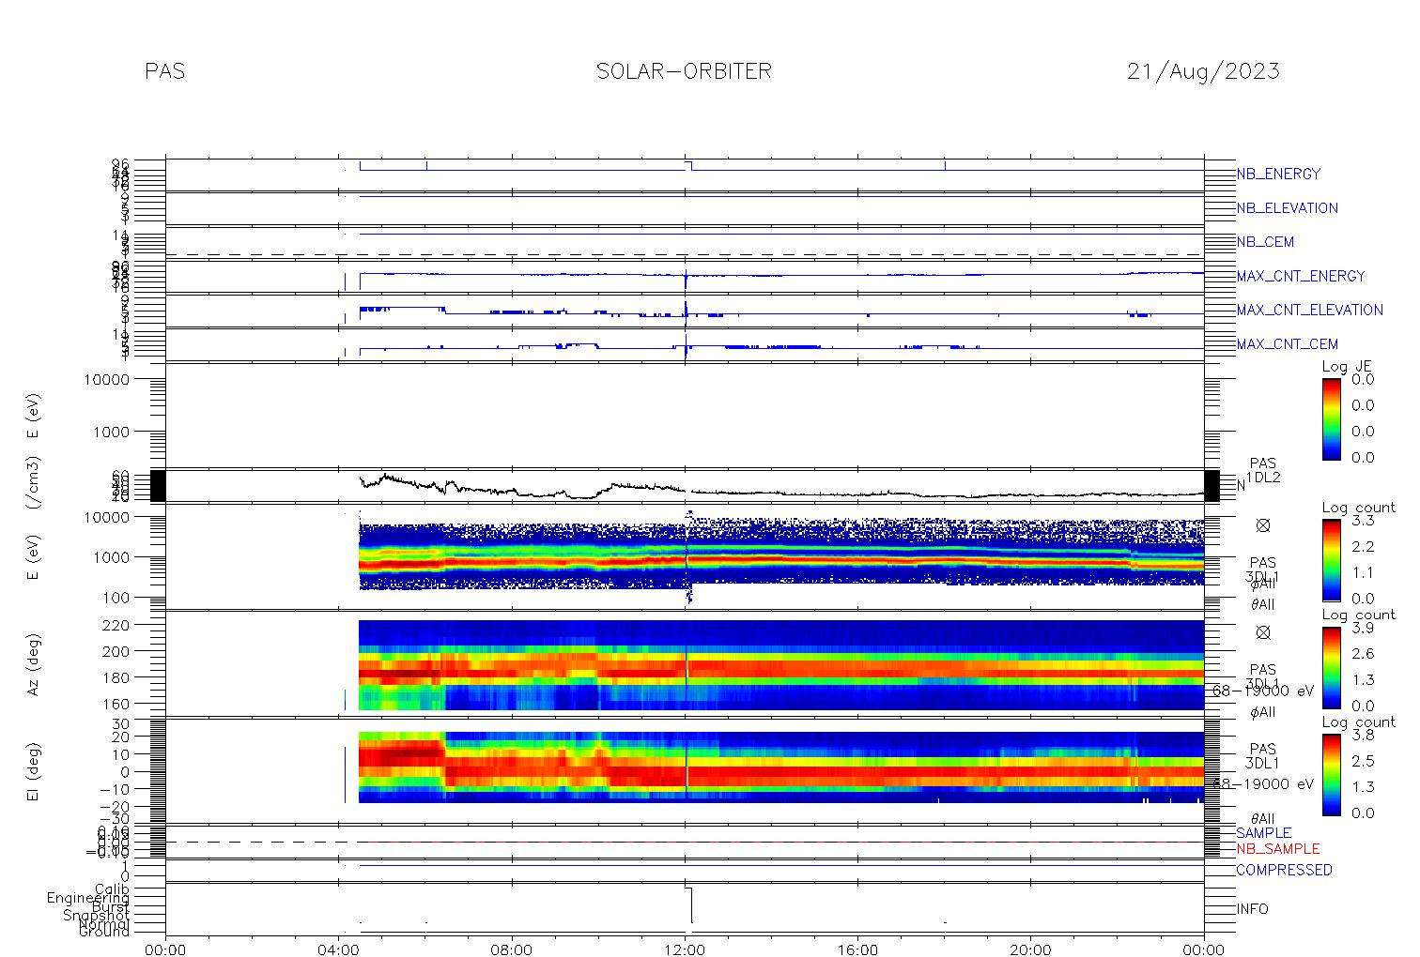Click the Engineering mode label

click(89, 899)
